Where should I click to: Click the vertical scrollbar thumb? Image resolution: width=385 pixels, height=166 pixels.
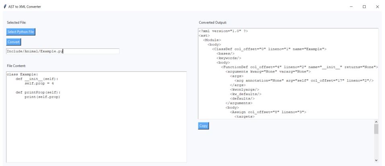(x=376, y=129)
